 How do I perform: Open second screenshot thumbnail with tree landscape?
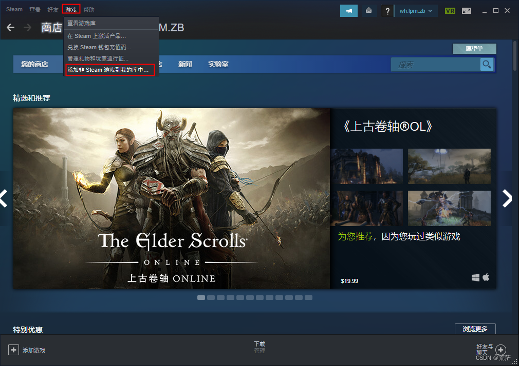[450, 166]
